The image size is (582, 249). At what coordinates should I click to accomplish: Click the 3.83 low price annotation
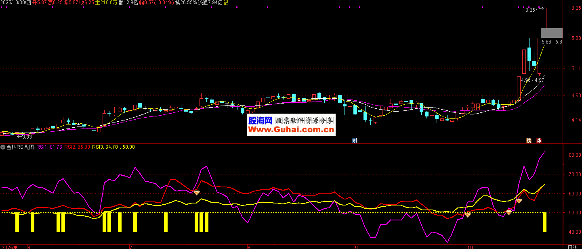pos(25,137)
